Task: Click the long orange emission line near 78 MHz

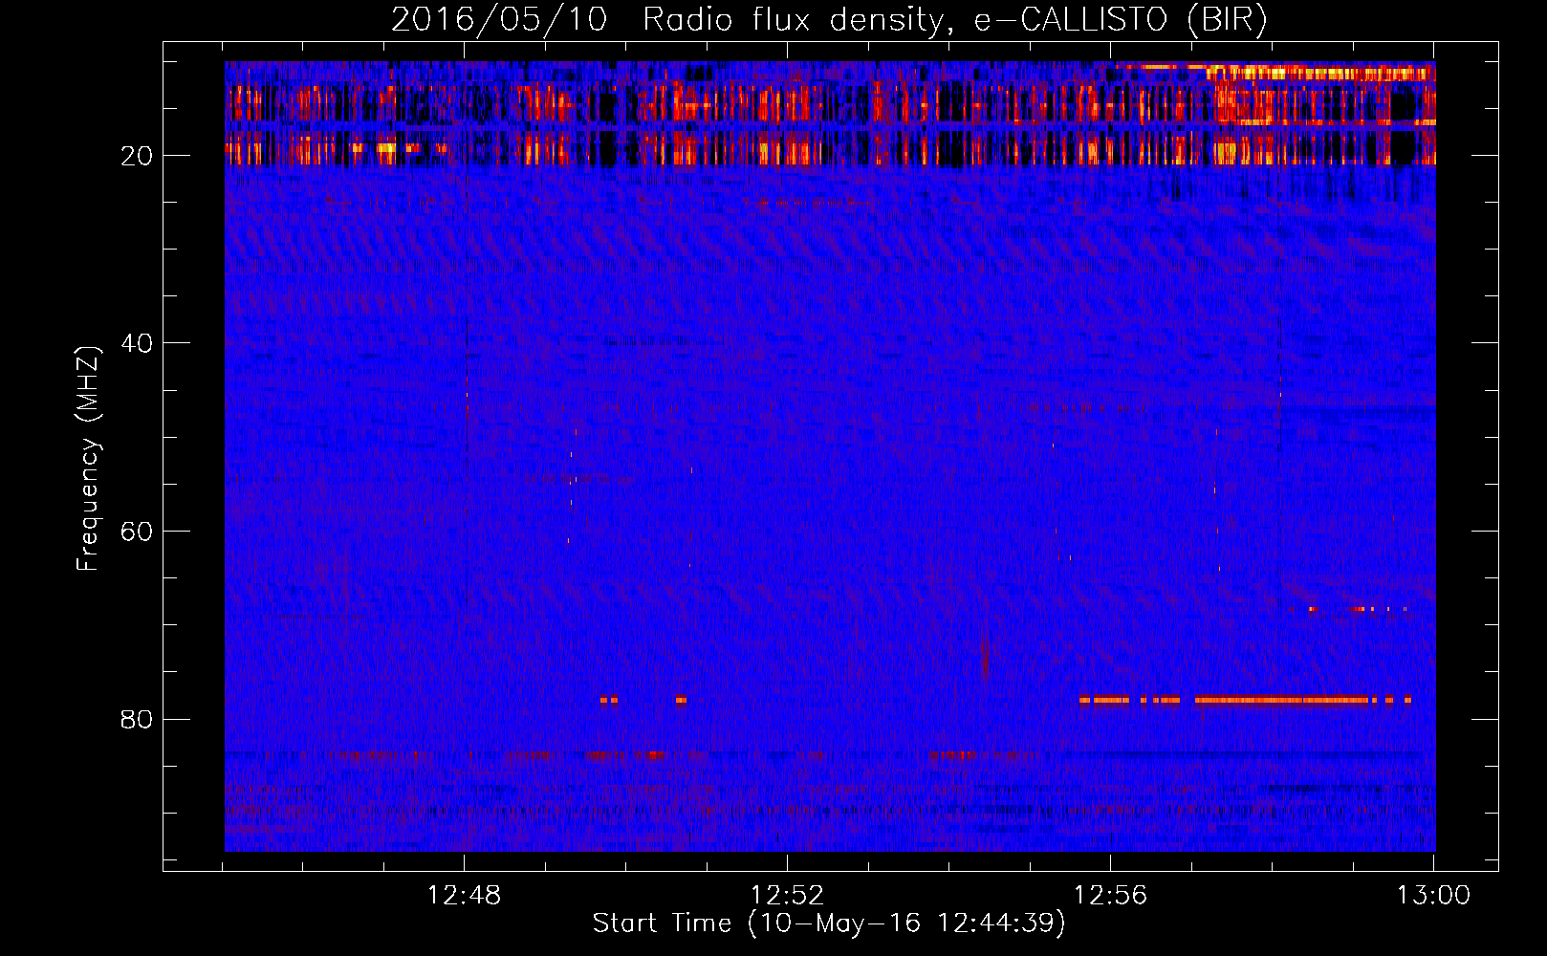Action: (1281, 700)
